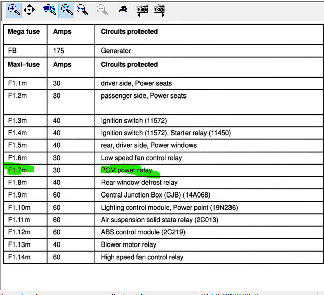
Task: Select the grayed zoom out magnifier
Action: click(x=102, y=10)
